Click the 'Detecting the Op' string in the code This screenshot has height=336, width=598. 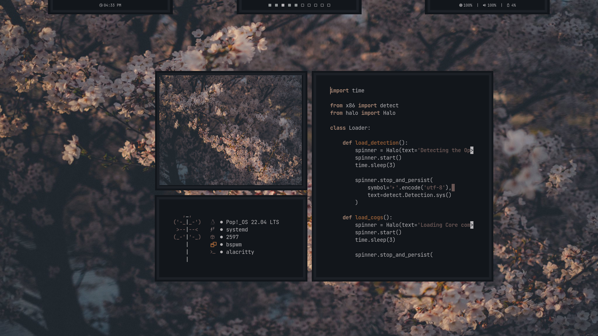click(444, 150)
